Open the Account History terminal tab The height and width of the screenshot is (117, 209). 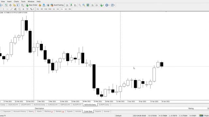20,111
